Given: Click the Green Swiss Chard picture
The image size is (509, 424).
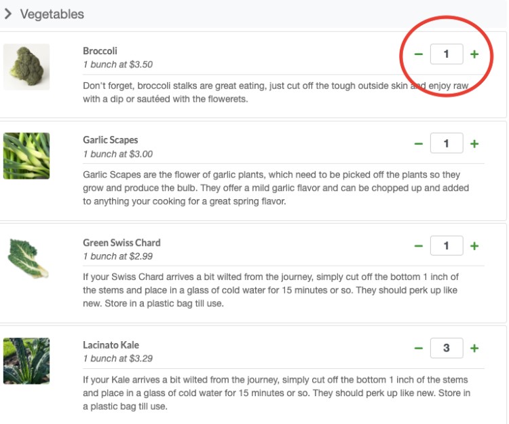Looking at the screenshot, I should [26, 258].
